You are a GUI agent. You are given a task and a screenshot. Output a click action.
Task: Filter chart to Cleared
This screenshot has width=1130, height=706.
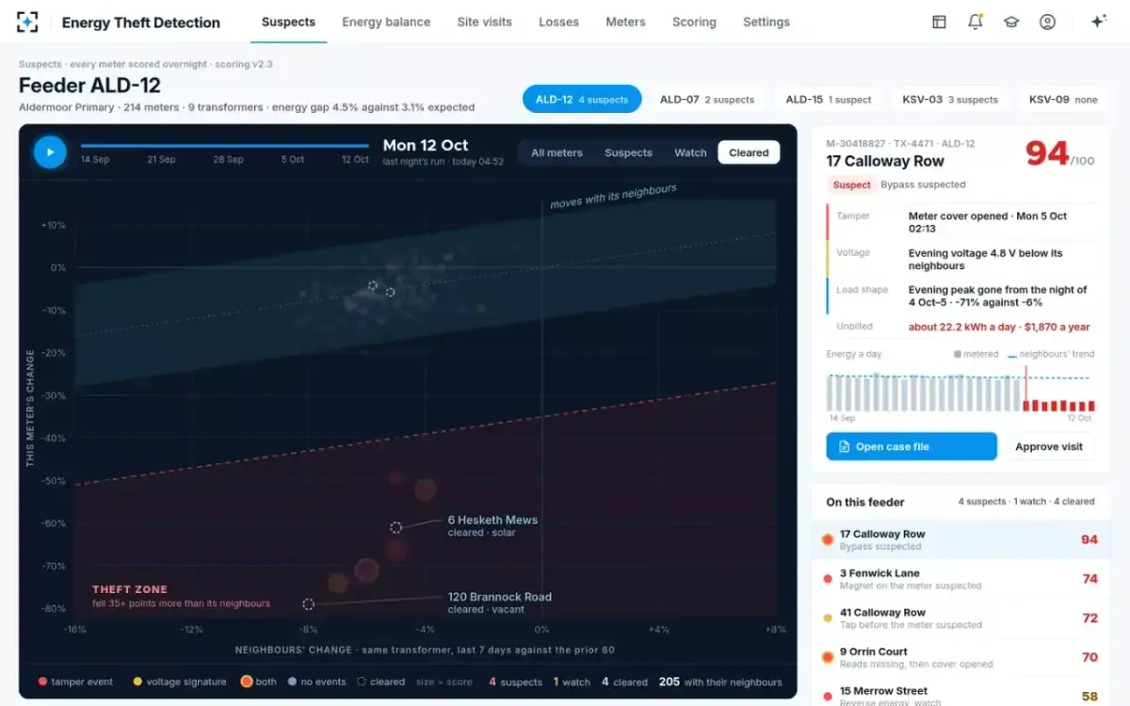point(749,152)
